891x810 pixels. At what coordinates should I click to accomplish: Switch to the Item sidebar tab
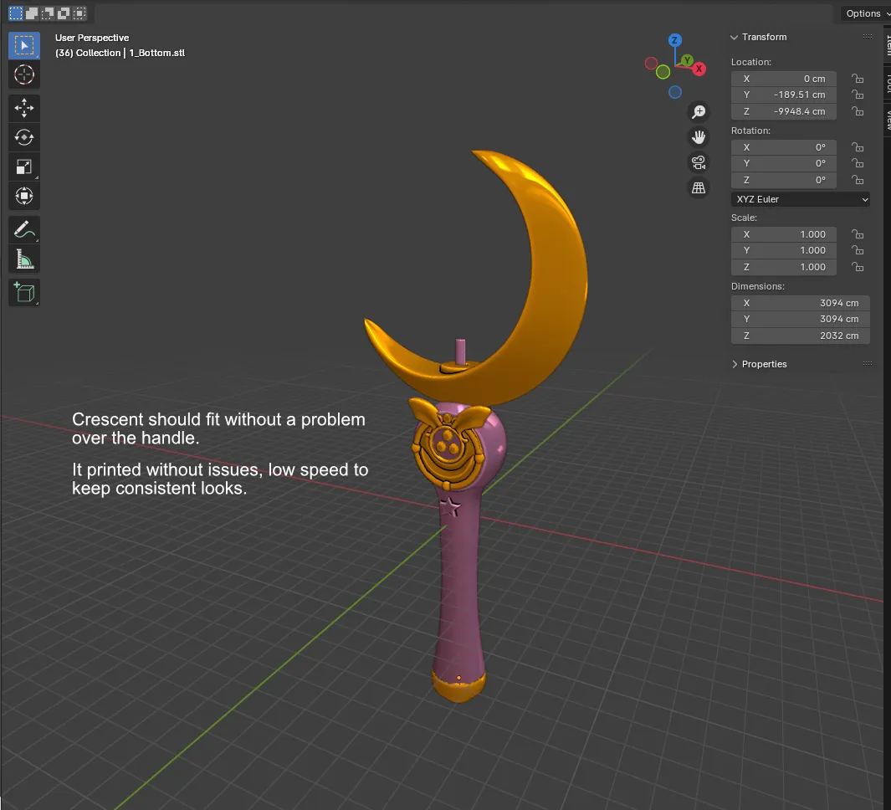(x=887, y=47)
